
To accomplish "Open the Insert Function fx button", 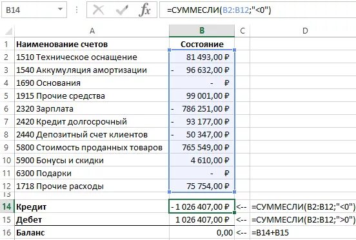I will click(x=144, y=10).
